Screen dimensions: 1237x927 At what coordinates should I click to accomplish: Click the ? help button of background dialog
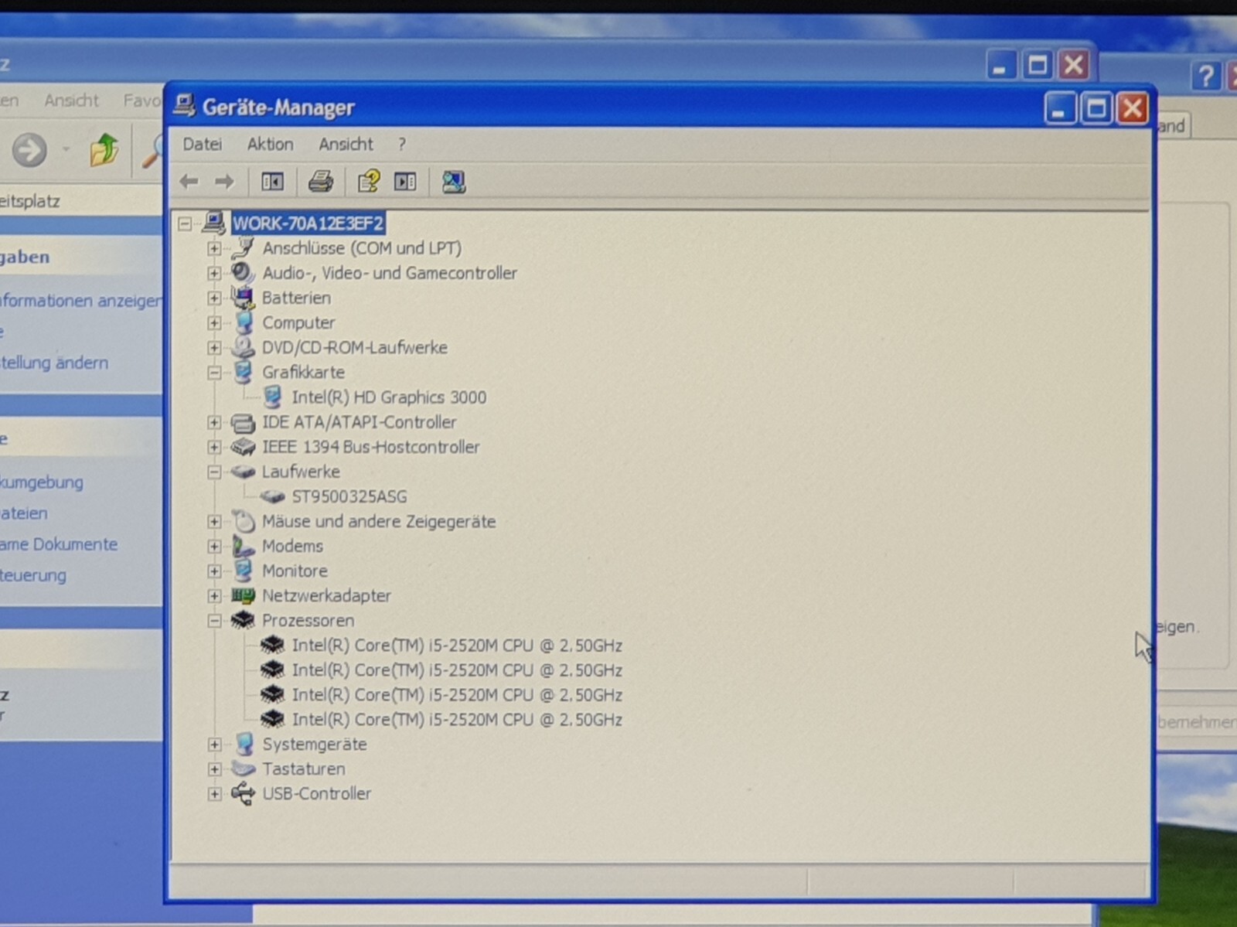coord(1205,76)
